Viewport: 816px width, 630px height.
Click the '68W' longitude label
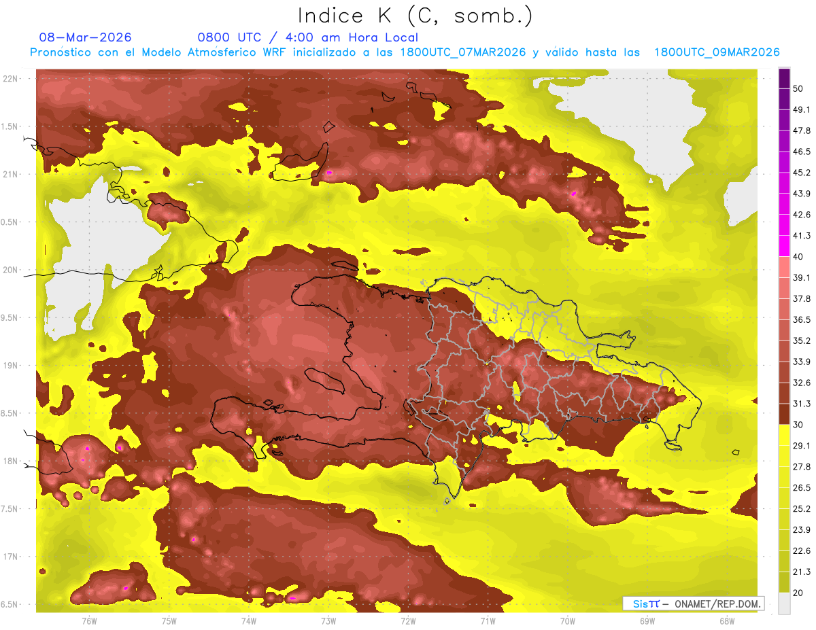tap(727, 620)
